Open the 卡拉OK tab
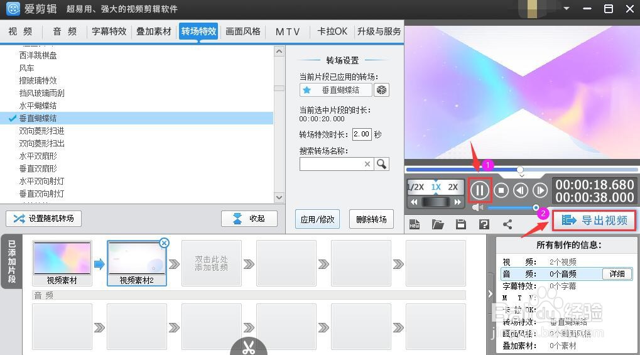The width and height of the screenshot is (640, 355). (x=332, y=31)
